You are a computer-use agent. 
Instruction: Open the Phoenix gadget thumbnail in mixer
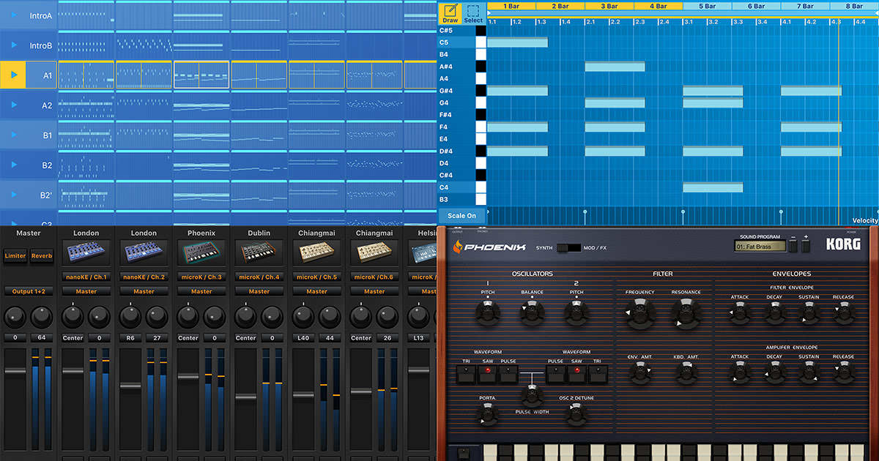[201, 252]
